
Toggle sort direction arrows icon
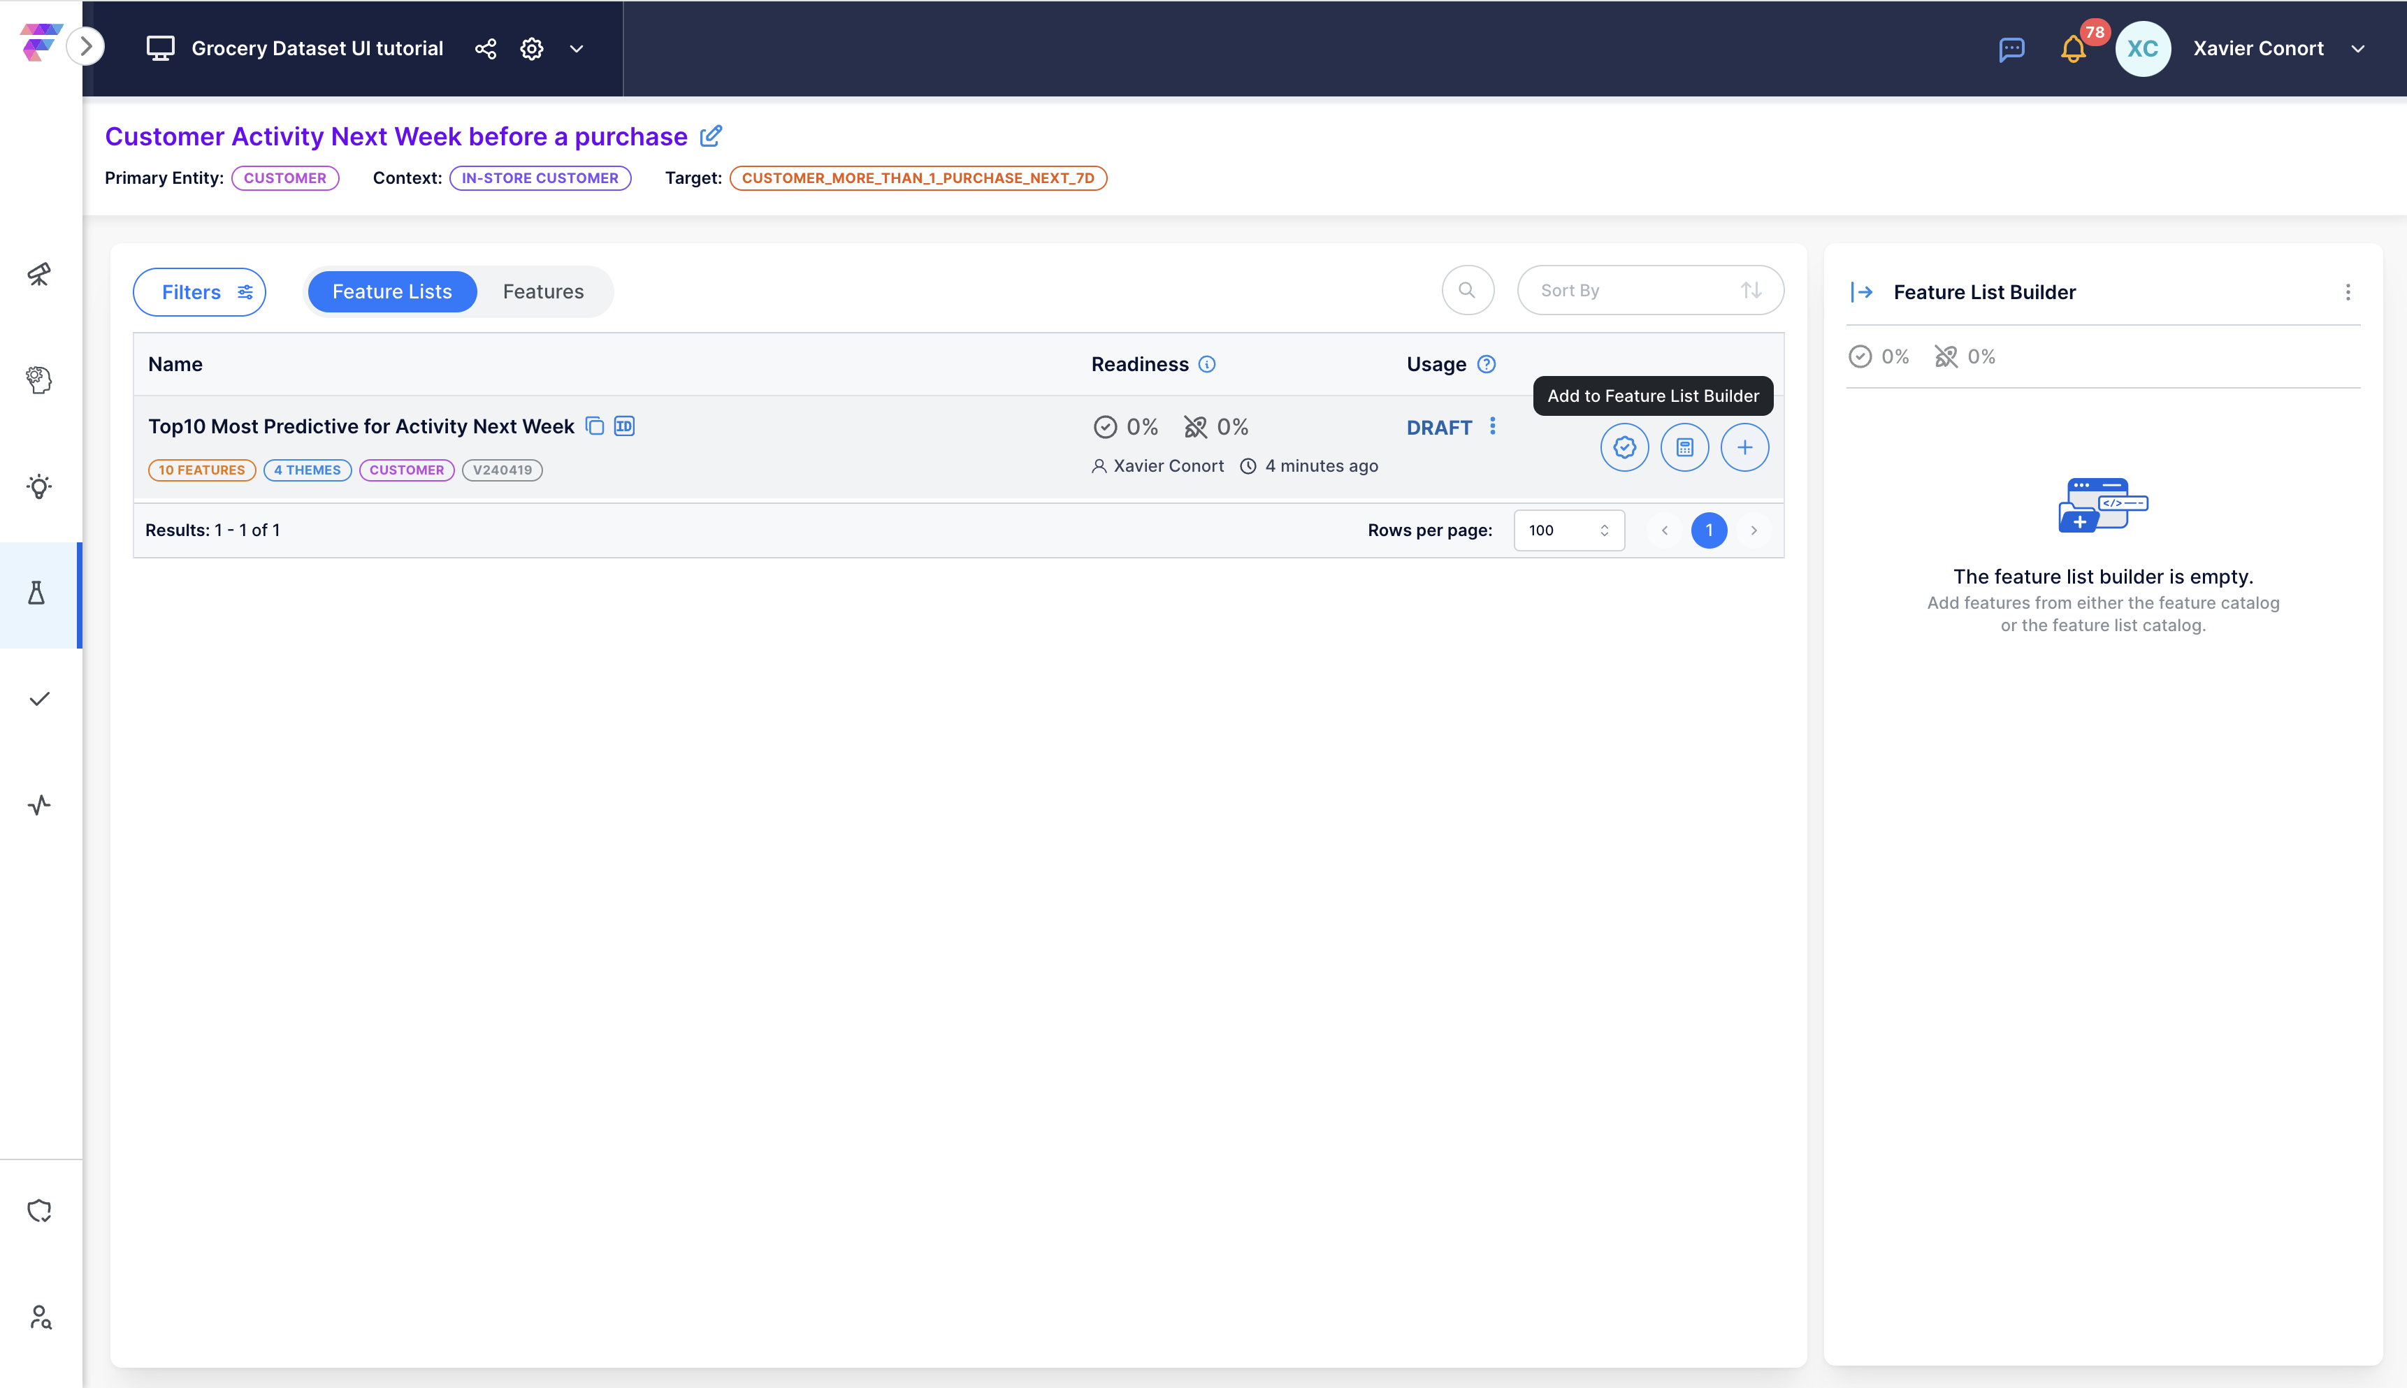coord(1751,291)
